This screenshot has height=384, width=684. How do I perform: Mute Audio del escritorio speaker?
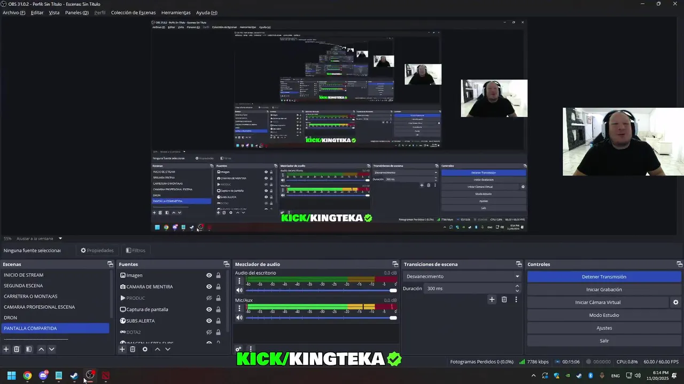click(239, 290)
